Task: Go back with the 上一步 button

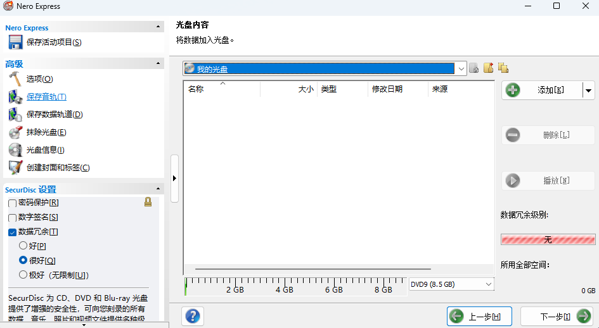Action: click(x=479, y=317)
